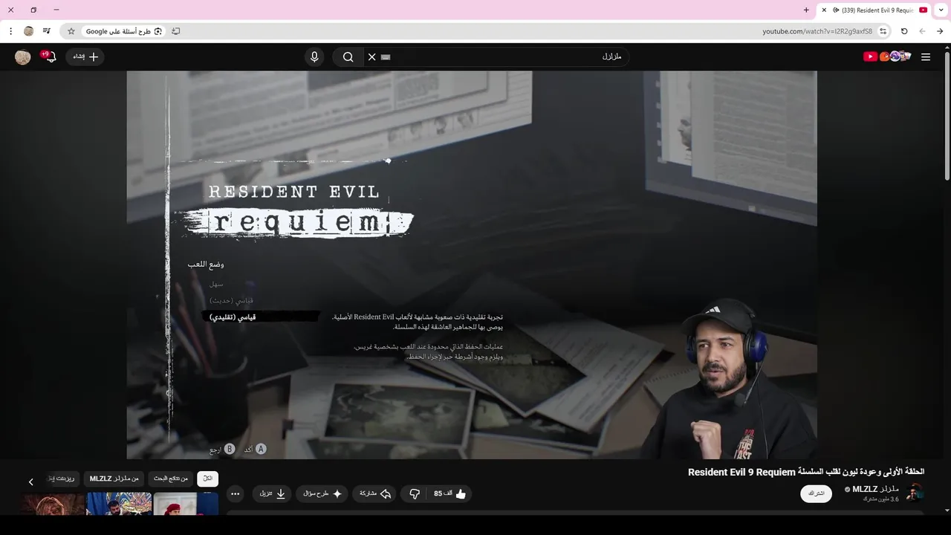Select the من ملزلز MLZLZ chip
Image resolution: width=951 pixels, height=535 pixels.
click(114, 479)
